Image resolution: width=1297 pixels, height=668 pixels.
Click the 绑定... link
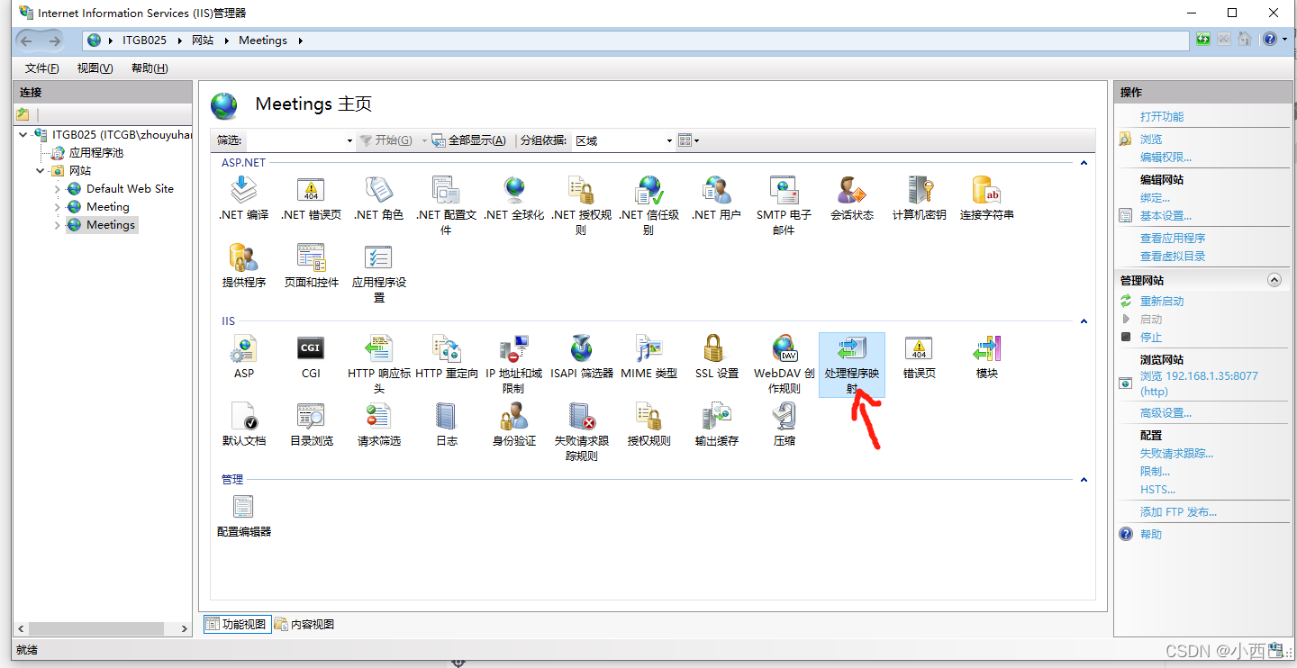(1156, 198)
